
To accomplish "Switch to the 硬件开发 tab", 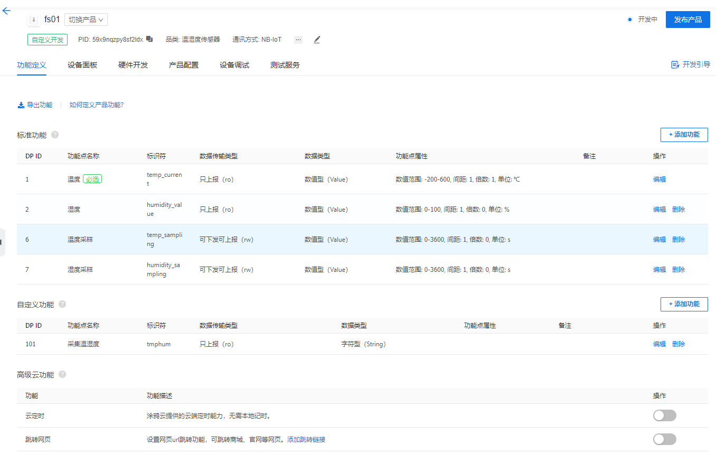I will pyautogui.click(x=133, y=65).
